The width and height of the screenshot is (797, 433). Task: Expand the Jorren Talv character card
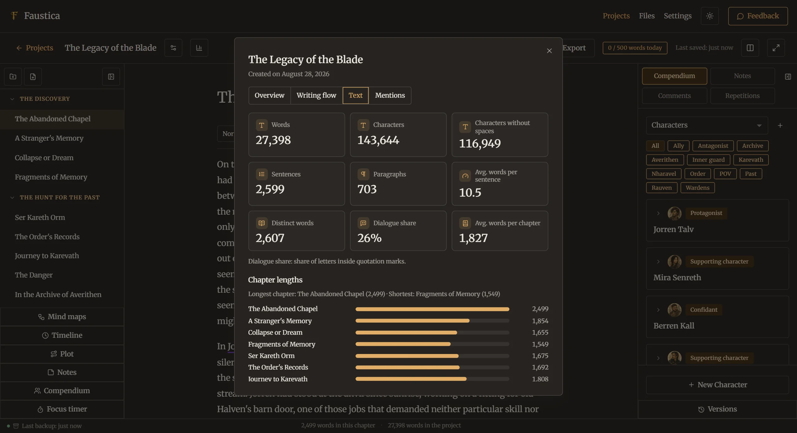(x=658, y=213)
